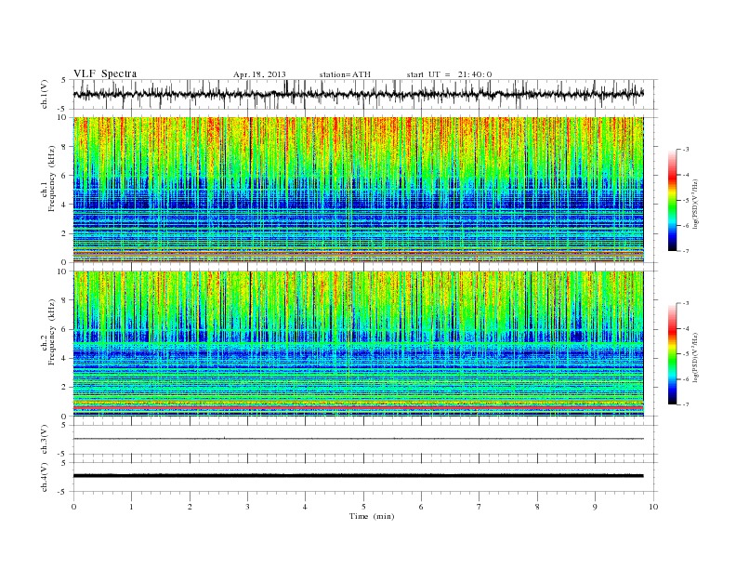Click the 'start UT = 21:40:0' label
This screenshot has height=569, width=736.
(449, 74)
